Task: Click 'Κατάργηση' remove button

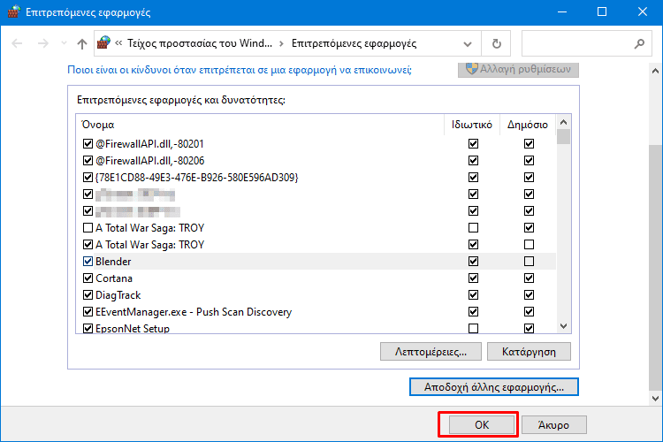Action: [529, 352]
